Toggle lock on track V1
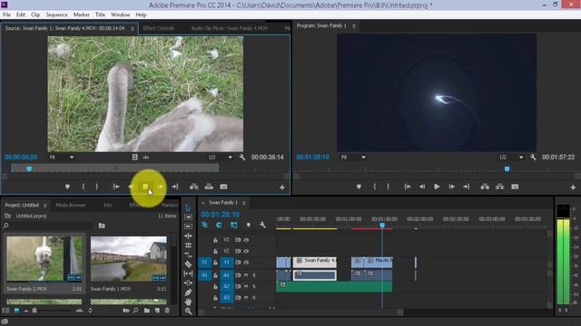Screen dimensions: 581x326 pyautogui.click(x=215, y=263)
